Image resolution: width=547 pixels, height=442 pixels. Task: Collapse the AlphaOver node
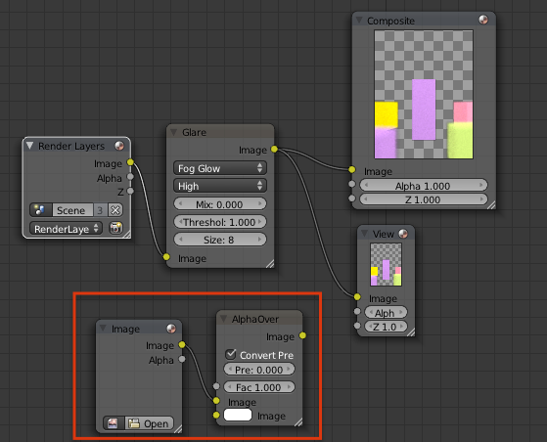pos(224,319)
